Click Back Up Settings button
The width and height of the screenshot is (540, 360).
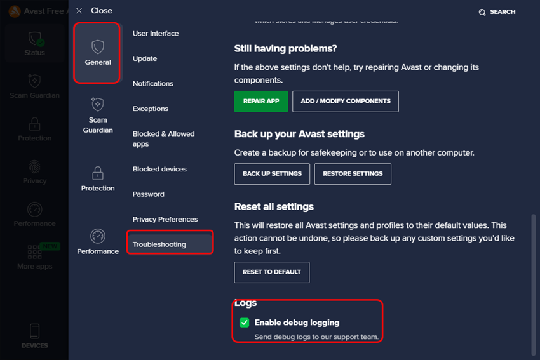[272, 174]
